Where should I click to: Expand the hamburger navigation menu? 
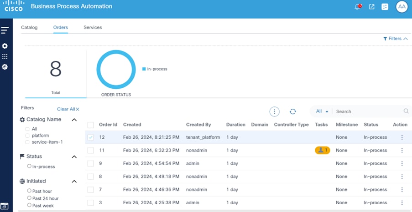tap(5, 30)
